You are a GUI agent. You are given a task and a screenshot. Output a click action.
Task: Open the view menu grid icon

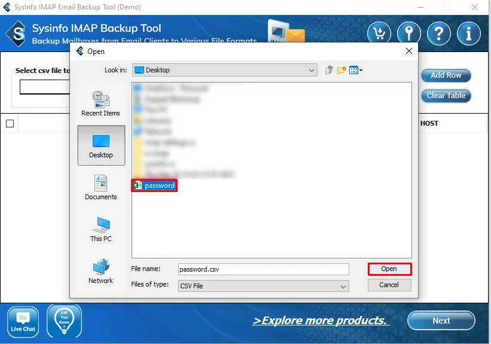(x=355, y=70)
